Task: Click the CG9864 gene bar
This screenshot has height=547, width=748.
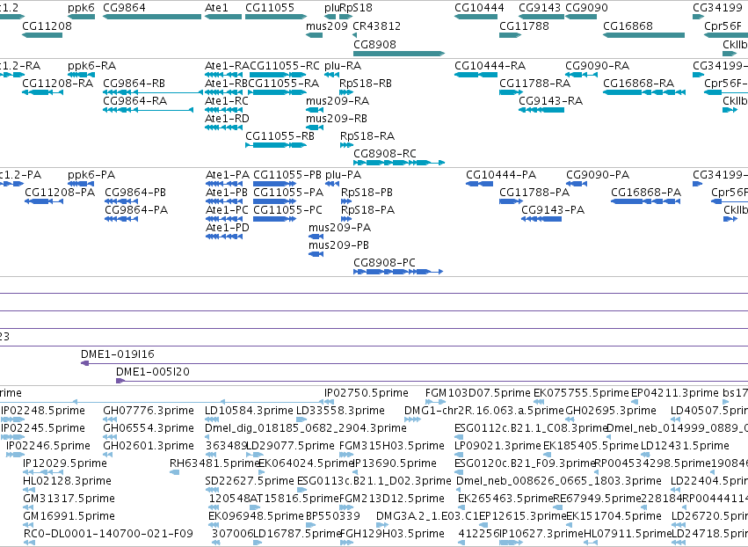Action: [152, 17]
